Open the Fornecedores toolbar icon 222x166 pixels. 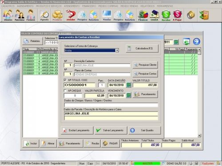tap(31, 15)
